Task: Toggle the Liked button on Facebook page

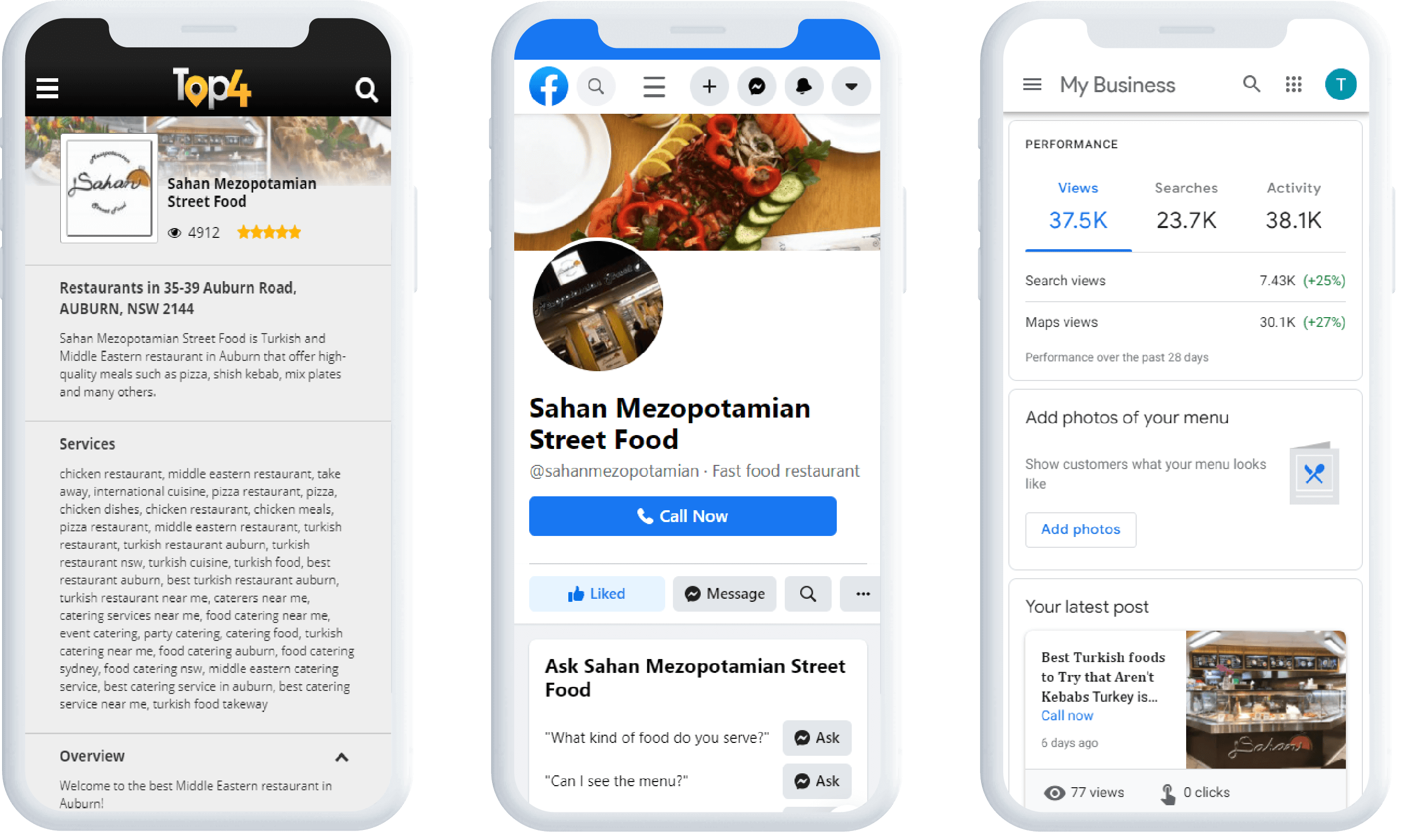Action: [x=596, y=592]
